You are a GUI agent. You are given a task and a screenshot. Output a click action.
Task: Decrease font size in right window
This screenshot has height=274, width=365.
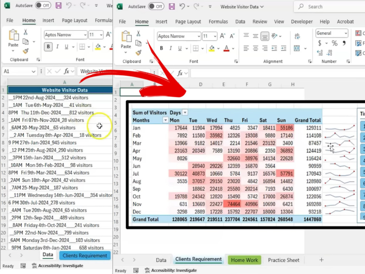[232, 36]
